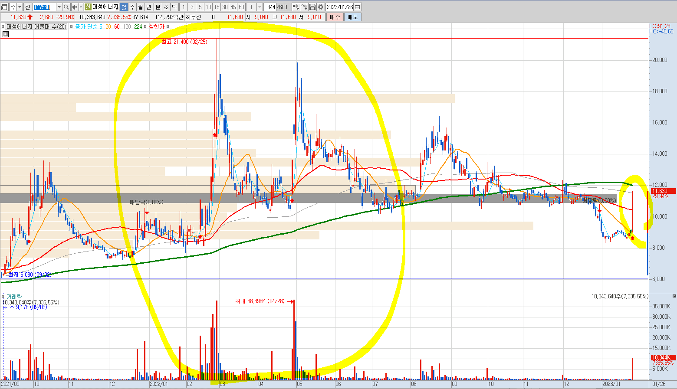
Task: Click the red 상한가 indicator label
Action: point(157,26)
